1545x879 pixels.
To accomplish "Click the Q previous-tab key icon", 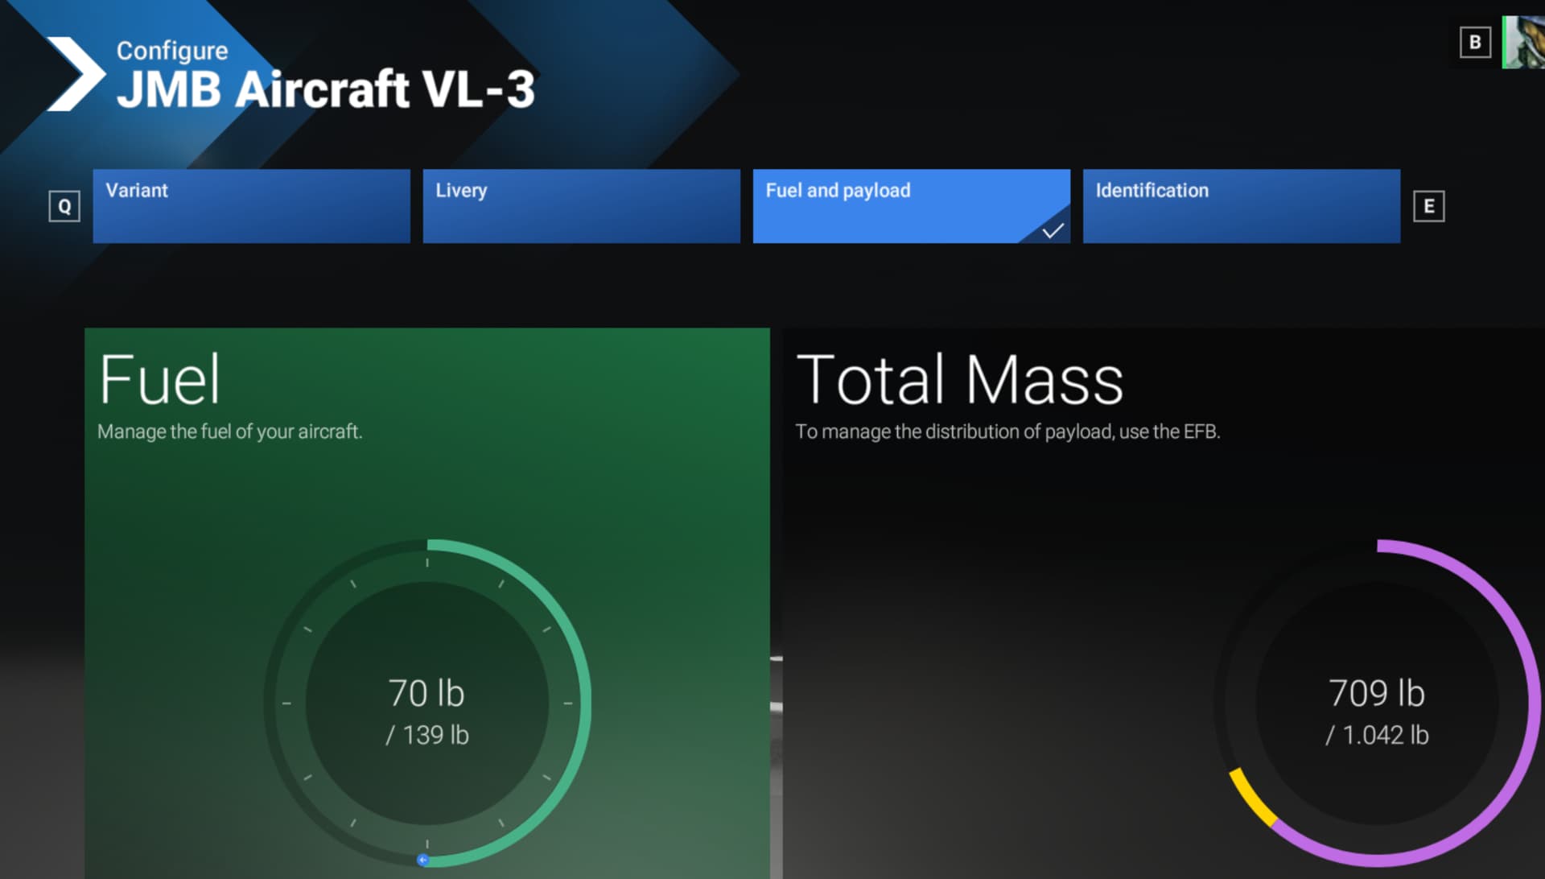I will 64,206.
